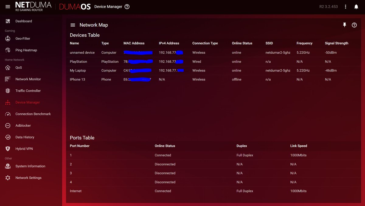Open System Information page
Screen dimensions: 365x206
[30, 166]
